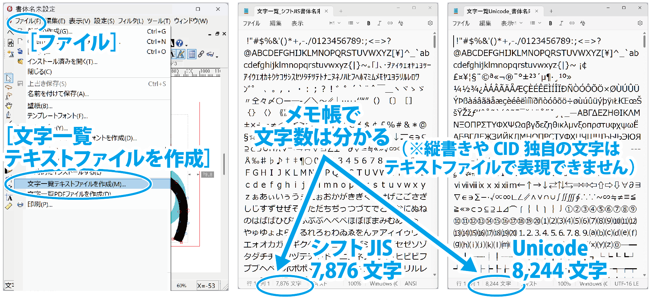
Task: Click the chain link icon in font editor toolbar
Action: [201, 54]
